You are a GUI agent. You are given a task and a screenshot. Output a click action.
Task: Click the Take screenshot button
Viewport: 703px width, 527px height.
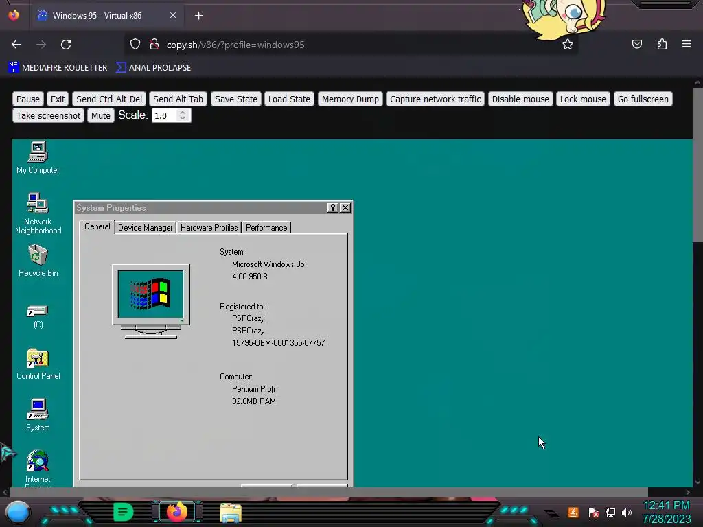click(x=49, y=115)
